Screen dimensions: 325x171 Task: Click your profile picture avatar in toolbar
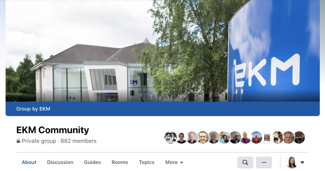pyautogui.click(x=292, y=162)
